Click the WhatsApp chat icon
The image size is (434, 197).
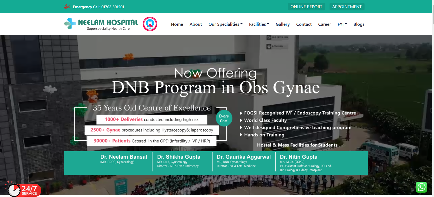point(421,187)
